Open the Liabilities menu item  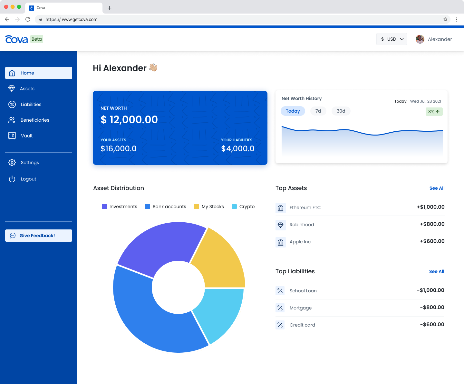[39, 104]
